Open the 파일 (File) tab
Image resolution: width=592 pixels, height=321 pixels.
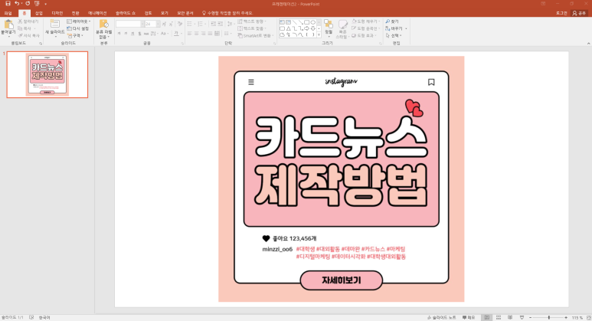point(8,13)
